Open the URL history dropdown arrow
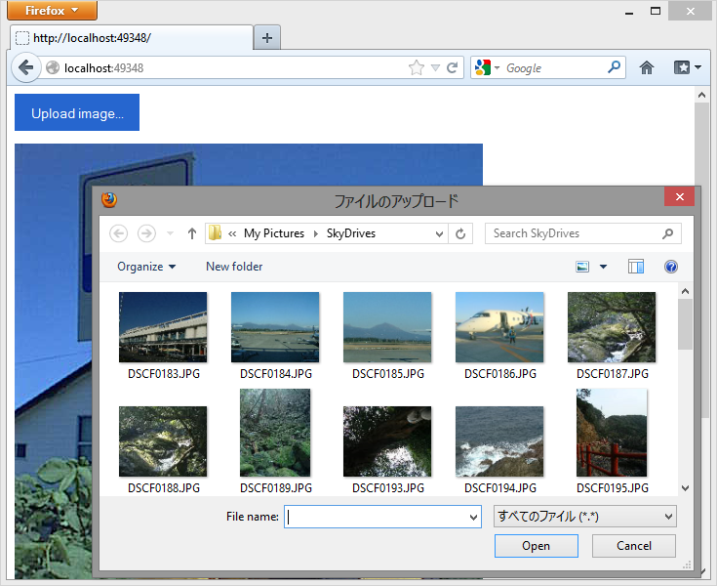Screen dimensions: 717x586 (435, 67)
